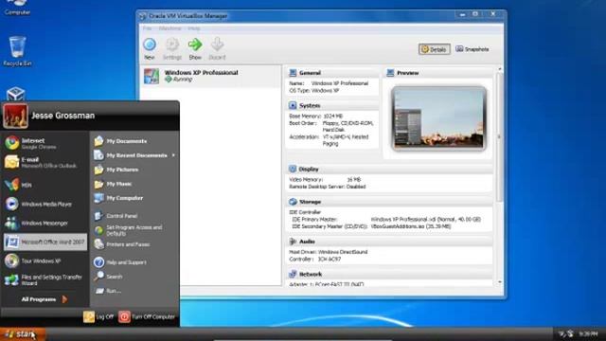Switch to the Snapshots view button
Screen dimensions: 606x341
[472, 49]
